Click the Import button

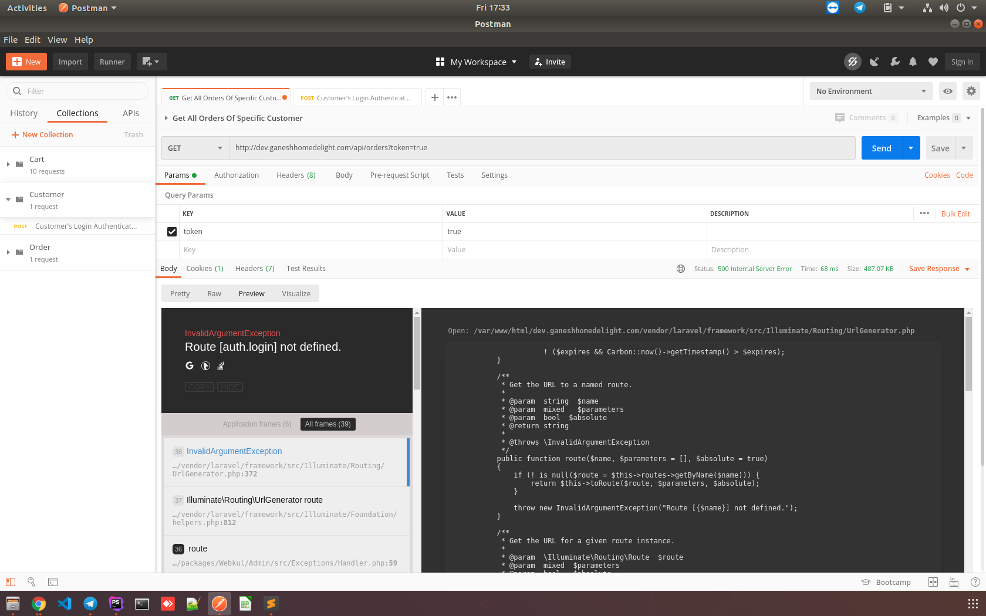point(70,62)
